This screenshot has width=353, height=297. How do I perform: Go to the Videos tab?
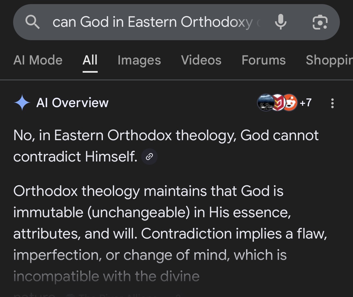pos(201,60)
